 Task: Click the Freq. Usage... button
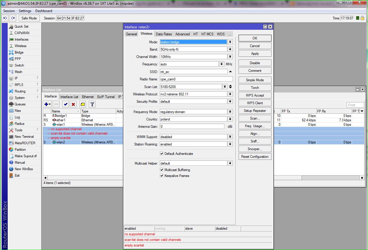255,126
